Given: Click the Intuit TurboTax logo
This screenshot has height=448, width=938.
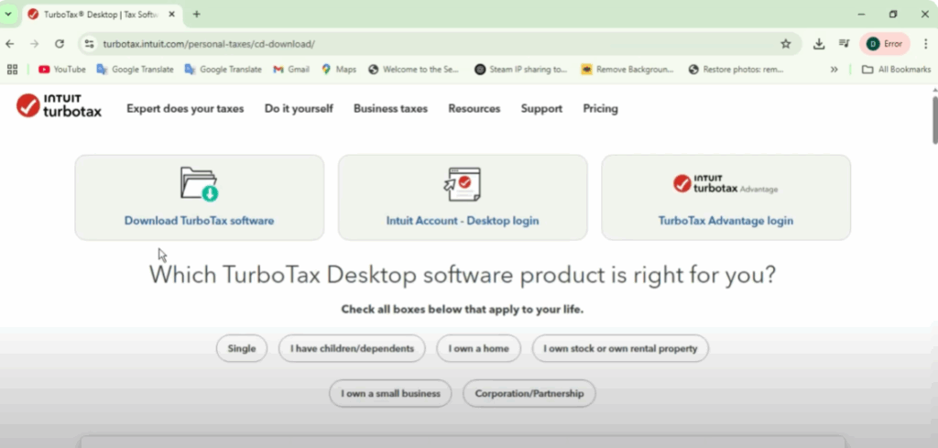Looking at the screenshot, I should pos(59,106).
